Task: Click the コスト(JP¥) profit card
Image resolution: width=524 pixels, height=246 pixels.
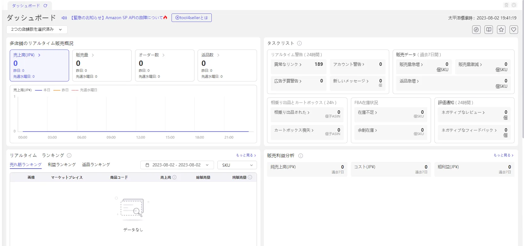Action: pyautogui.click(x=390, y=169)
